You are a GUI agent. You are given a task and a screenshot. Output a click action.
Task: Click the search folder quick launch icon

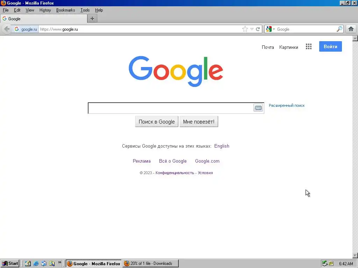(52, 264)
